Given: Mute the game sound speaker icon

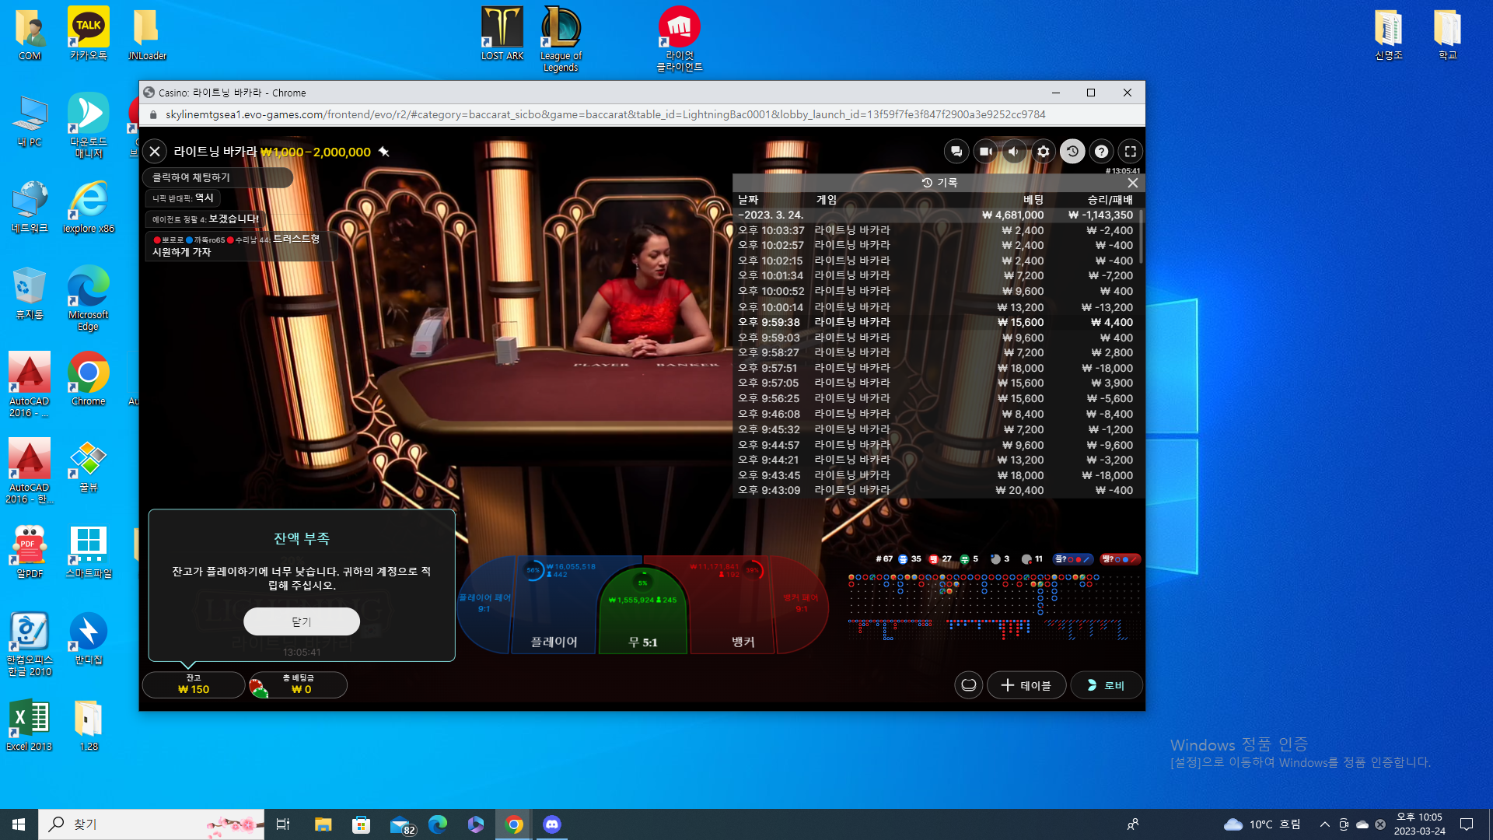Looking at the screenshot, I should (1014, 152).
